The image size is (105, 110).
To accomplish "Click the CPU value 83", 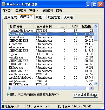I will pyautogui.click(x=75, y=31).
